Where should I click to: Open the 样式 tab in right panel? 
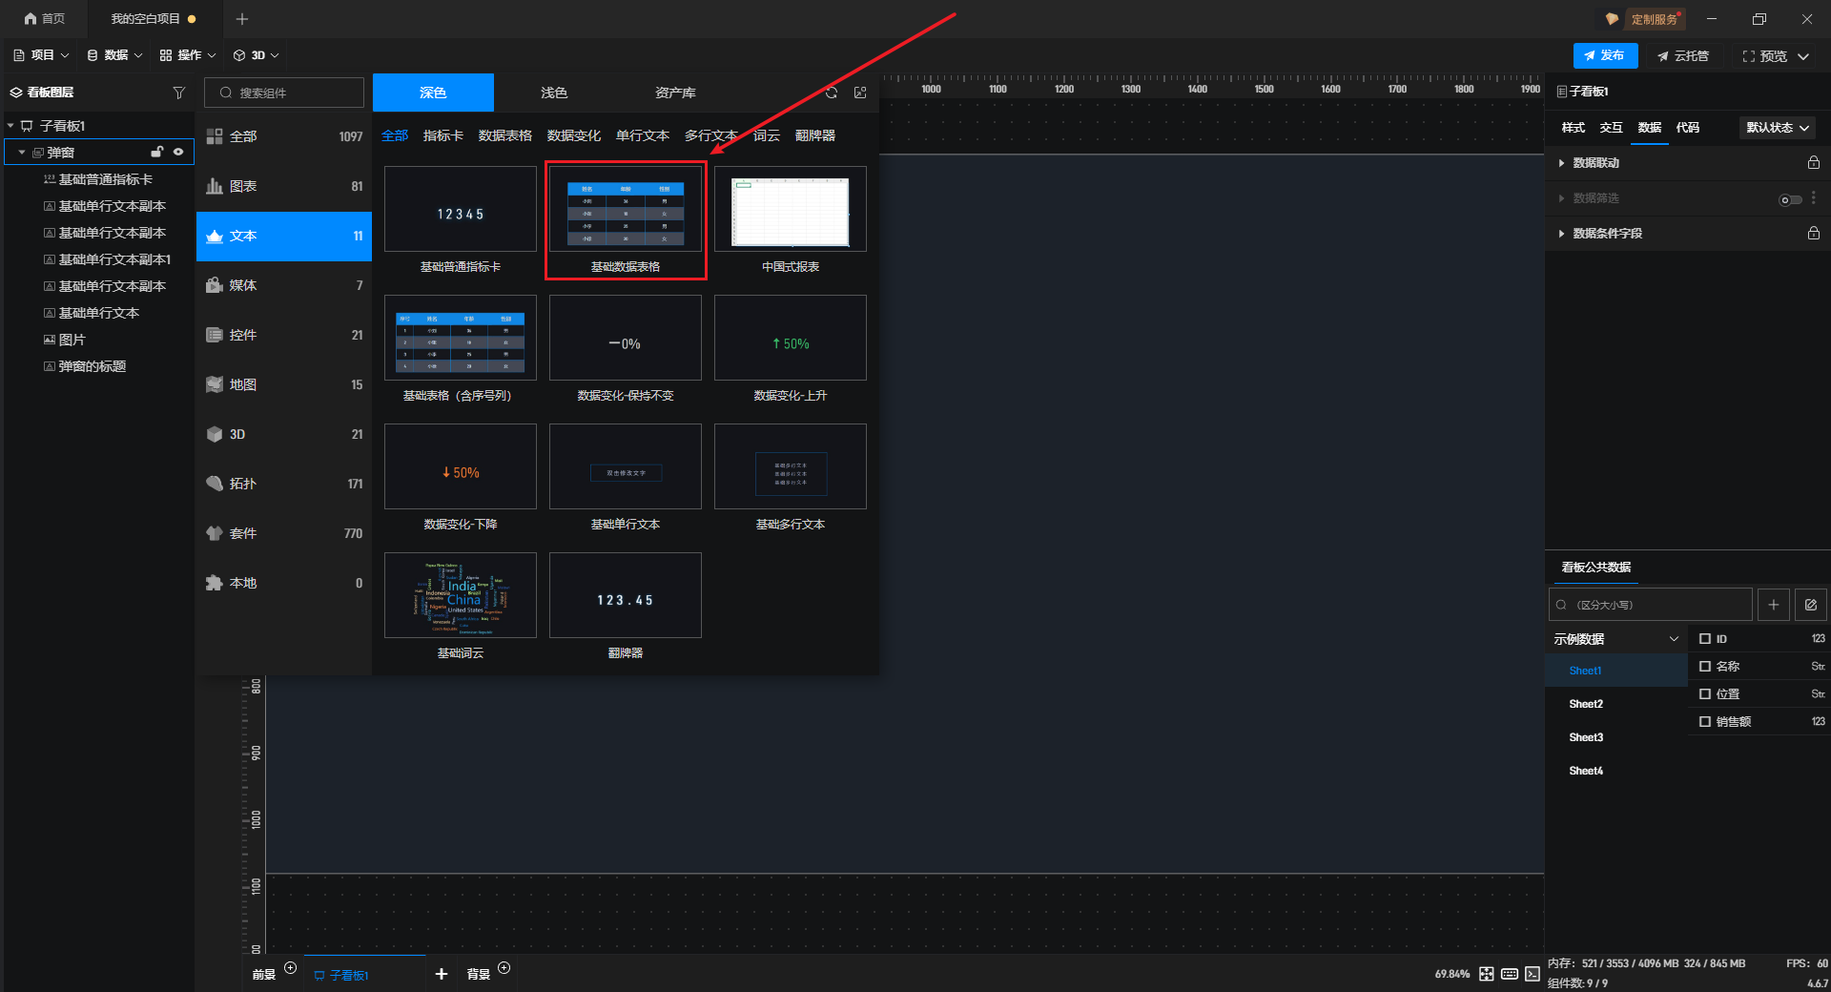(1573, 128)
